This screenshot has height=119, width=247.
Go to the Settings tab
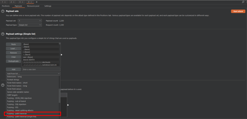(x=48, y=6)
